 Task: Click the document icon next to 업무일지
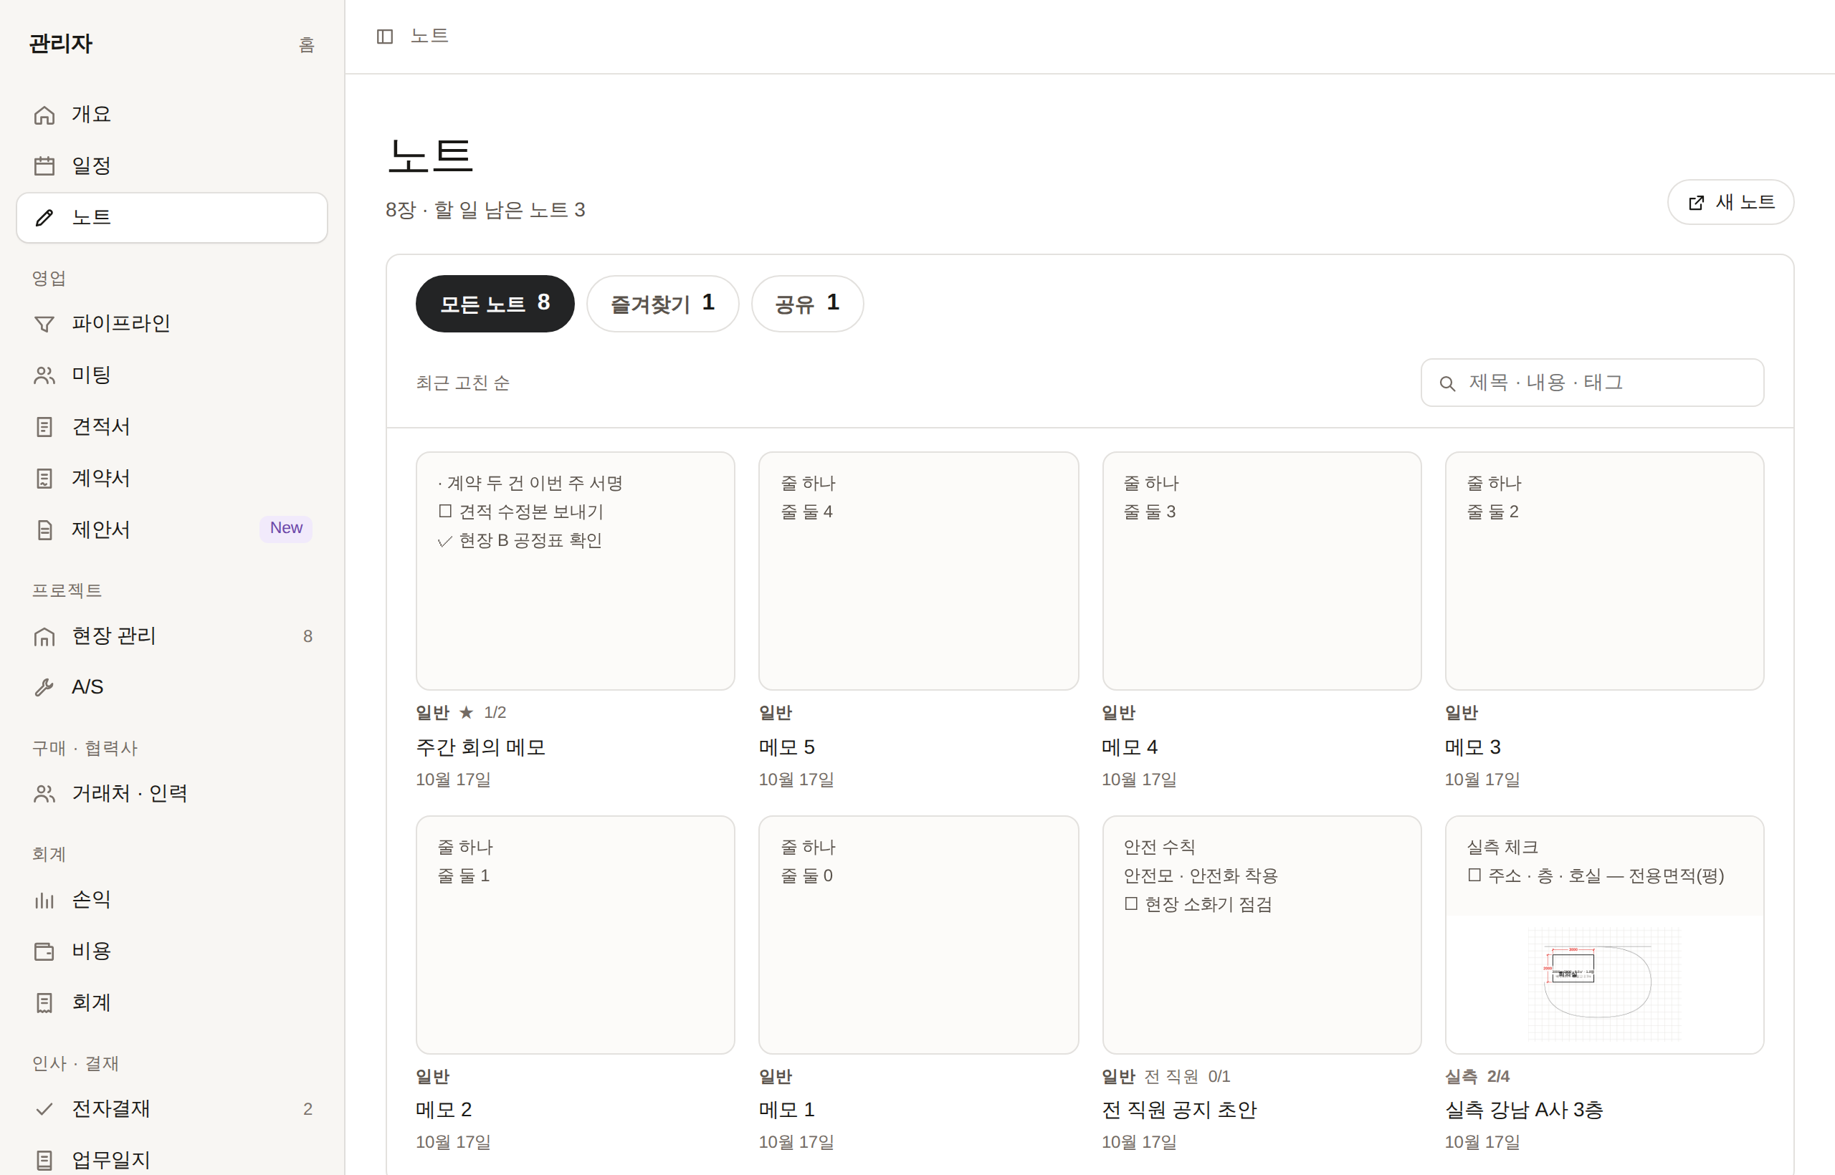pyautogui.click(x=44, y=1161)
